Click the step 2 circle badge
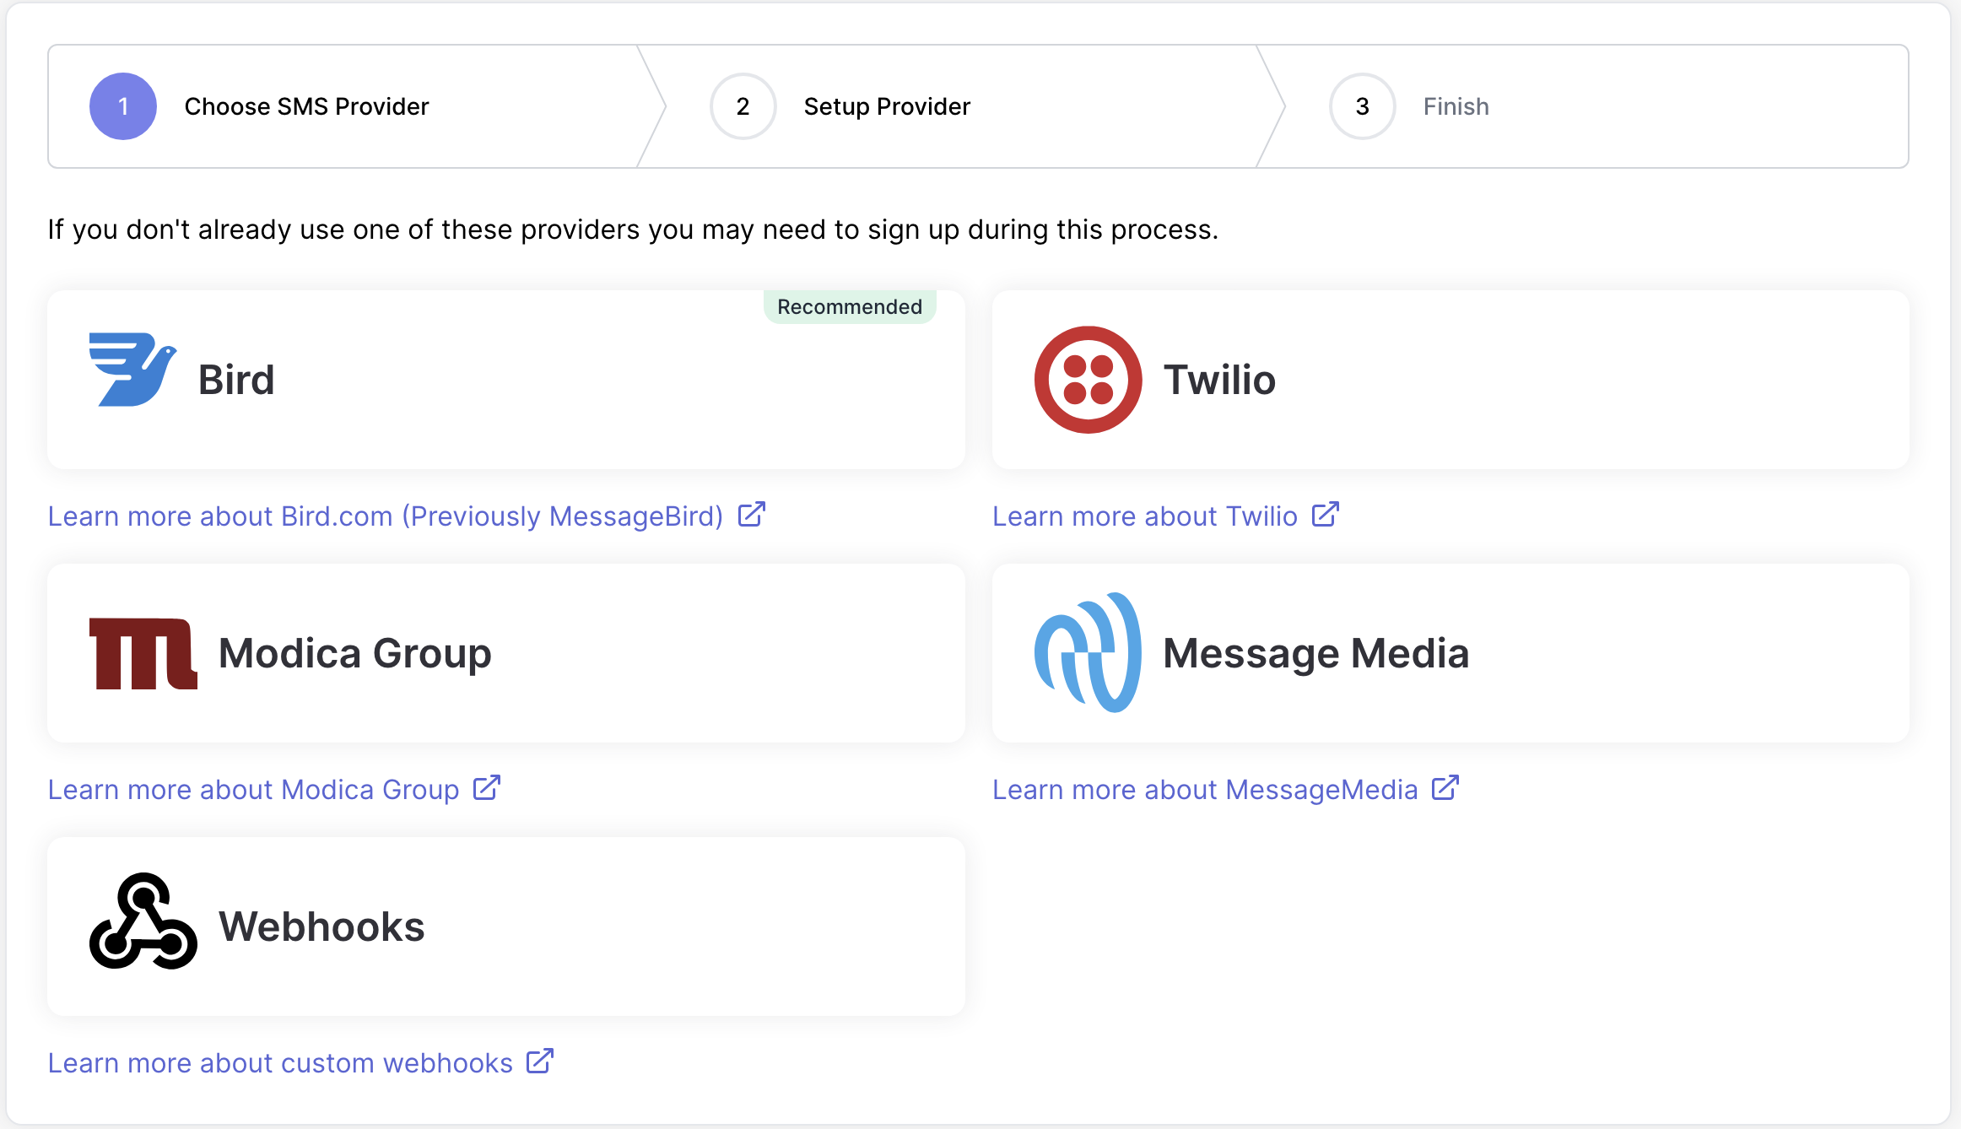 pos(743,106)
